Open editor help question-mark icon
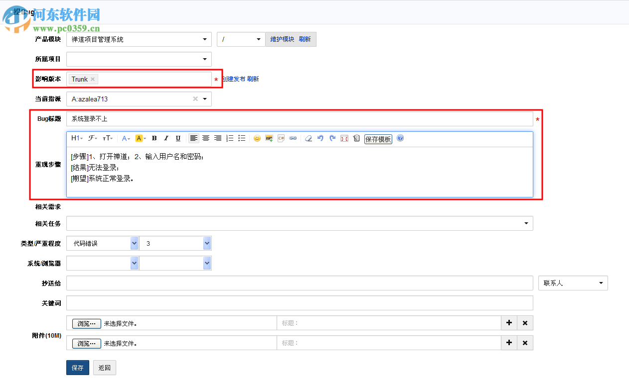This screenshot has width=629, height=378. (400, 138)
